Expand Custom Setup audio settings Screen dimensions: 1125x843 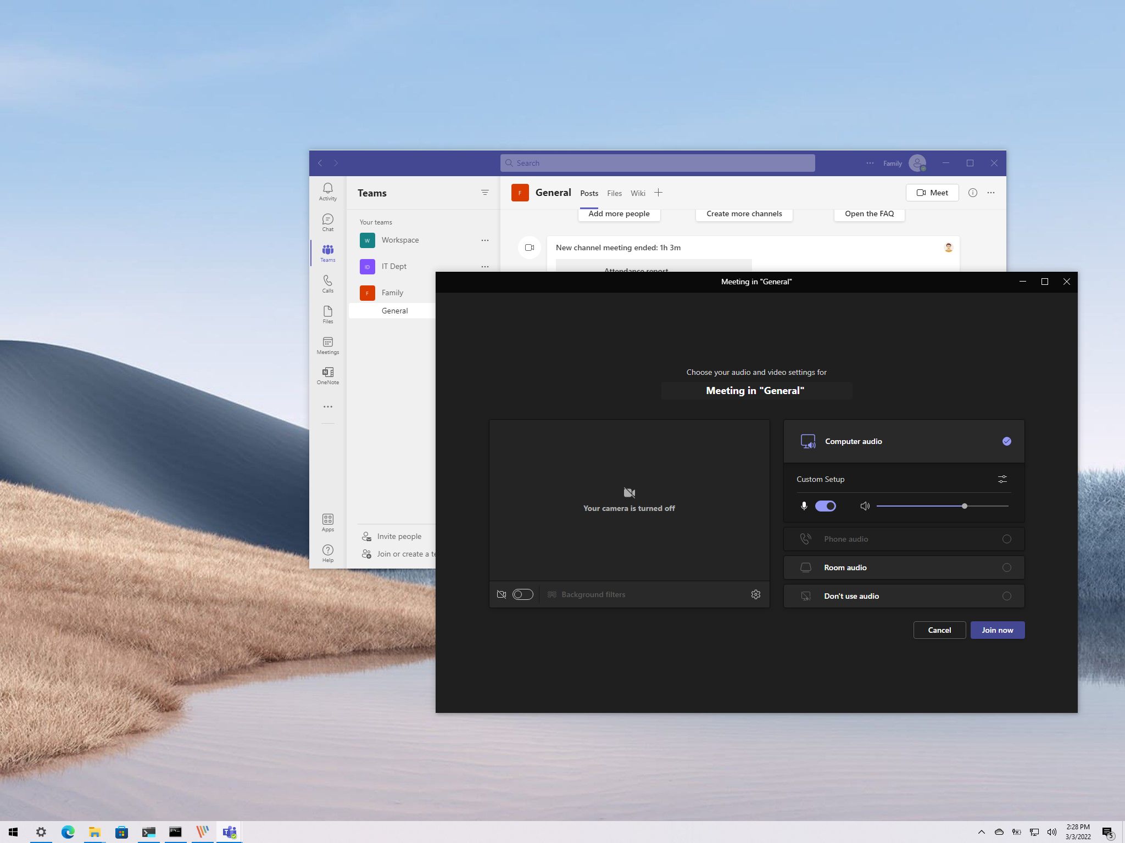(1003, 479)
